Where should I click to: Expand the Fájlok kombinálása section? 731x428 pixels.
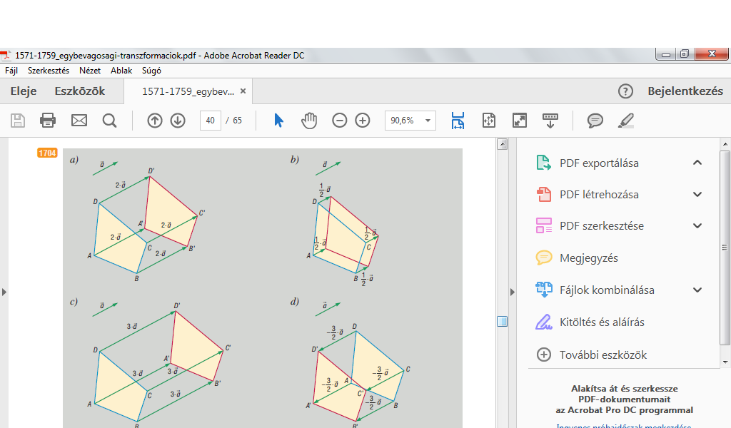coord(697,290)
